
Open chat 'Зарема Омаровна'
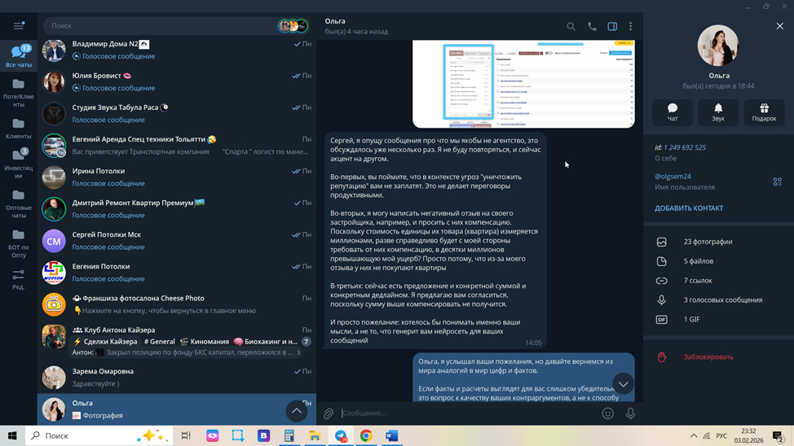coord(177,378)
